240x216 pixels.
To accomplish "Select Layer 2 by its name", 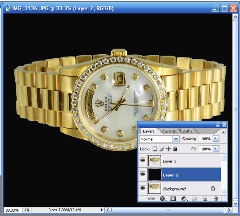I will click(x=170, y=175).
